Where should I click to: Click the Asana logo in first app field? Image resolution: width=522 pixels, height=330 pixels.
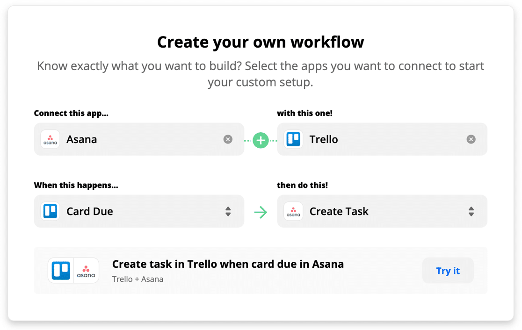[50, 139]
